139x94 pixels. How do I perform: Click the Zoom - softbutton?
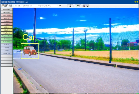click(7, 50)
